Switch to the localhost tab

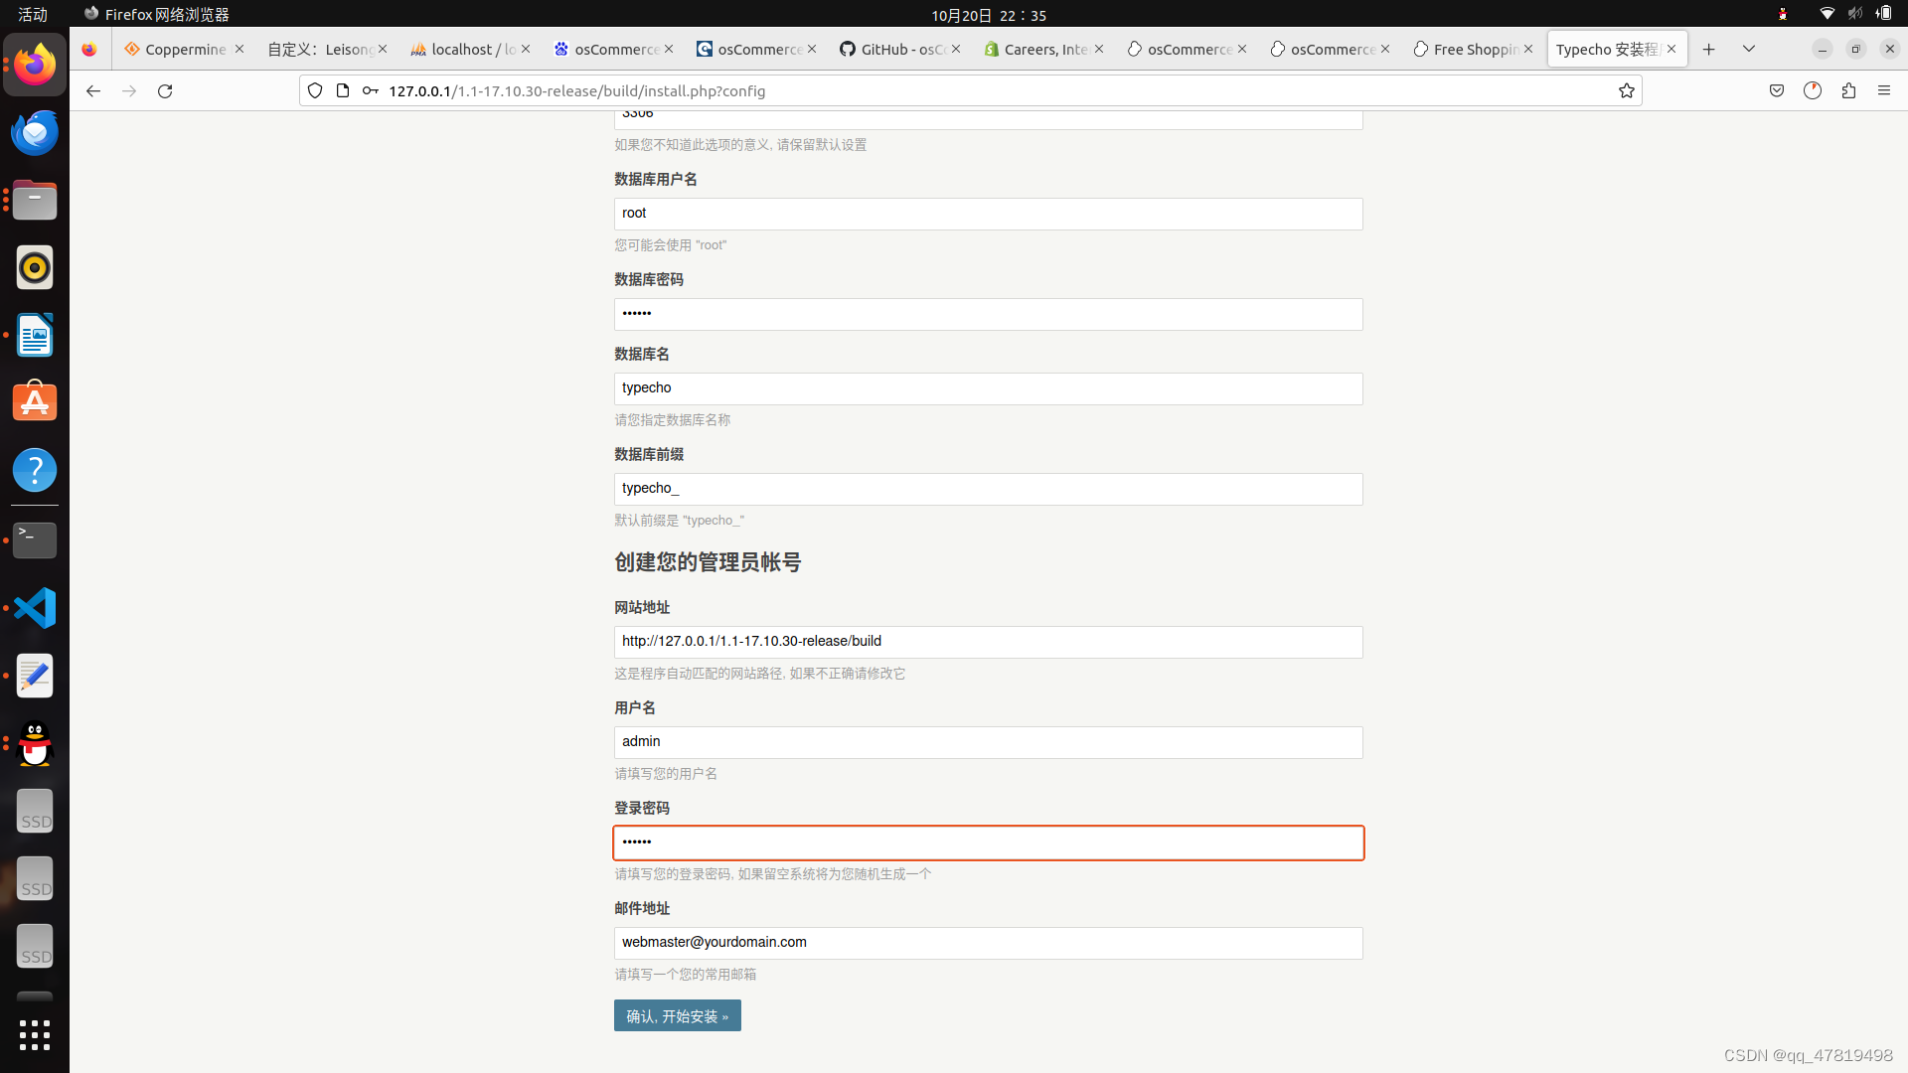(x=463, y=49)
